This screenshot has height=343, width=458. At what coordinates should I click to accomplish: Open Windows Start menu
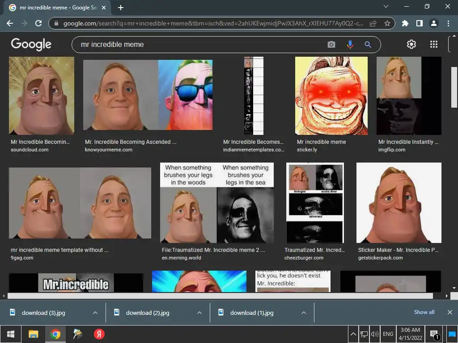(11, 334)
